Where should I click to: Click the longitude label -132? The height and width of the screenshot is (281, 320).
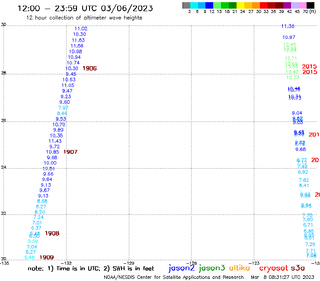(x=66, y=263)
